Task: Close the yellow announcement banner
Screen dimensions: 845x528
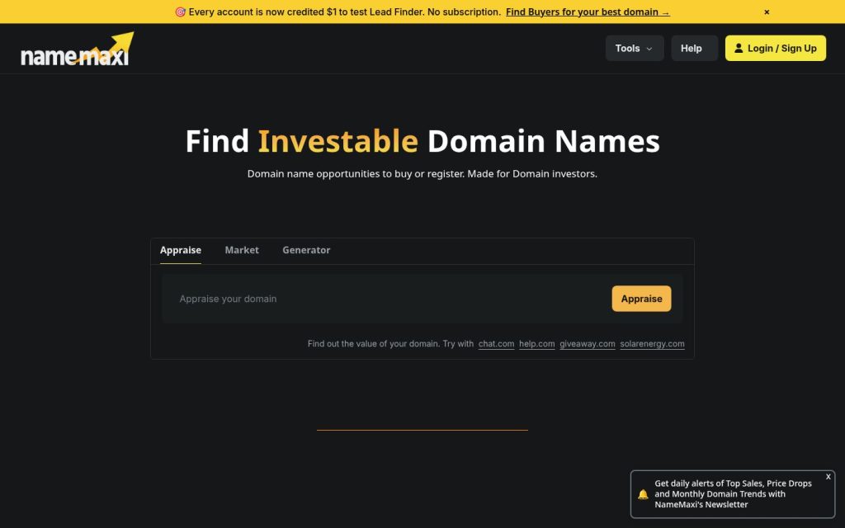Action: [767, 12]
